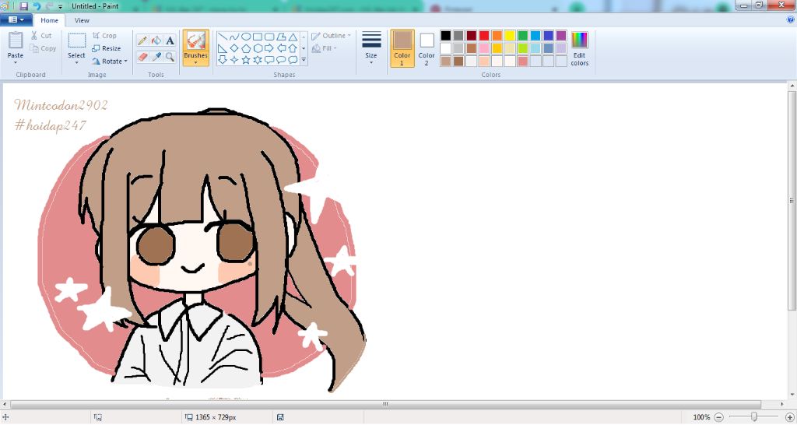Switch to the Home tab

coord(49,20)
